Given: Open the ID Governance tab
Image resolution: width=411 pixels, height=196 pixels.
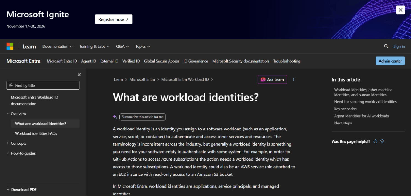Looking at the screenshot, I should click(196, 61).
